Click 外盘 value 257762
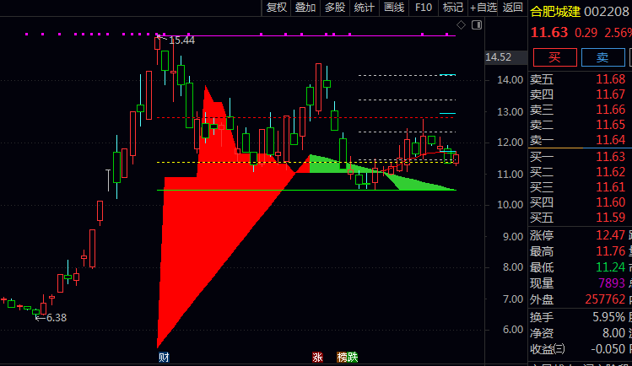This screenshot has width=632, height=366. coord(605,299)
